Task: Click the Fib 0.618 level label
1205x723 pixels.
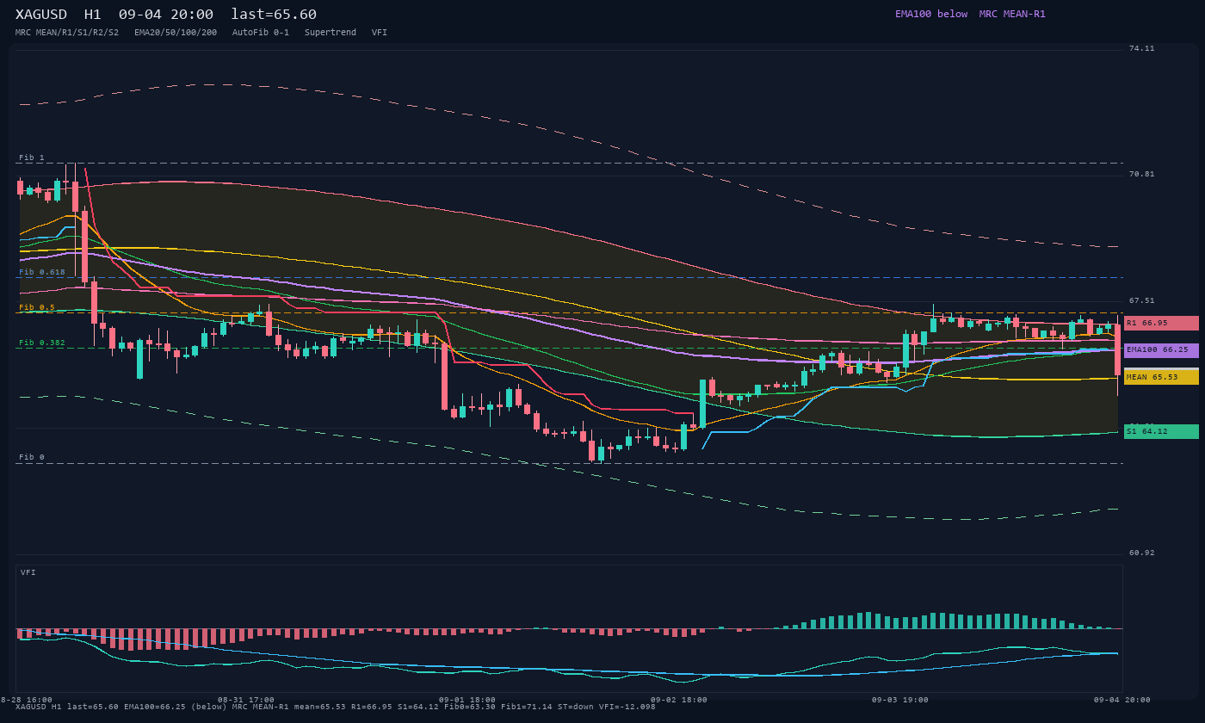Action: click(42, 272)
